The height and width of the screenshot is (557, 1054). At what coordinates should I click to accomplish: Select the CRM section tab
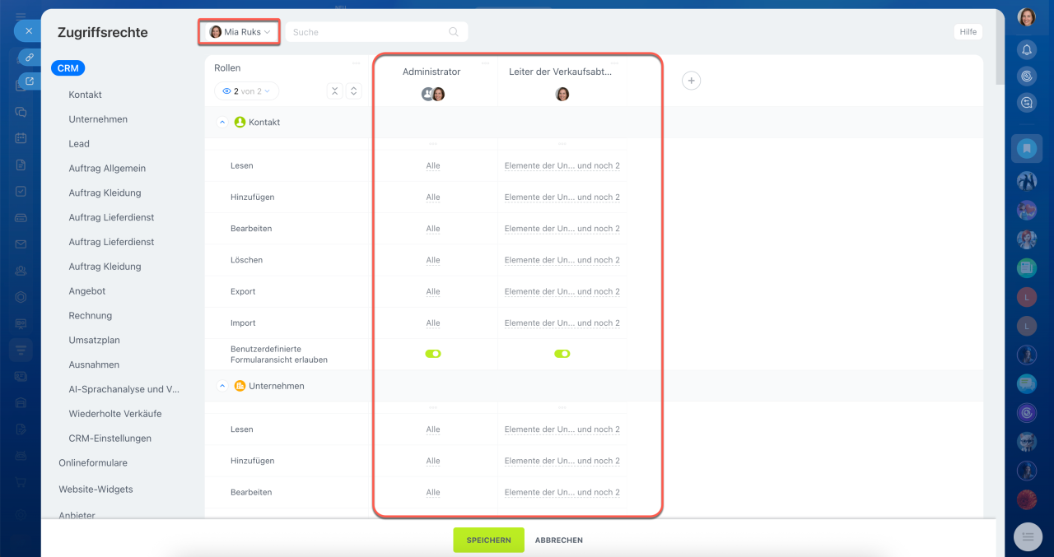[68, 68]
